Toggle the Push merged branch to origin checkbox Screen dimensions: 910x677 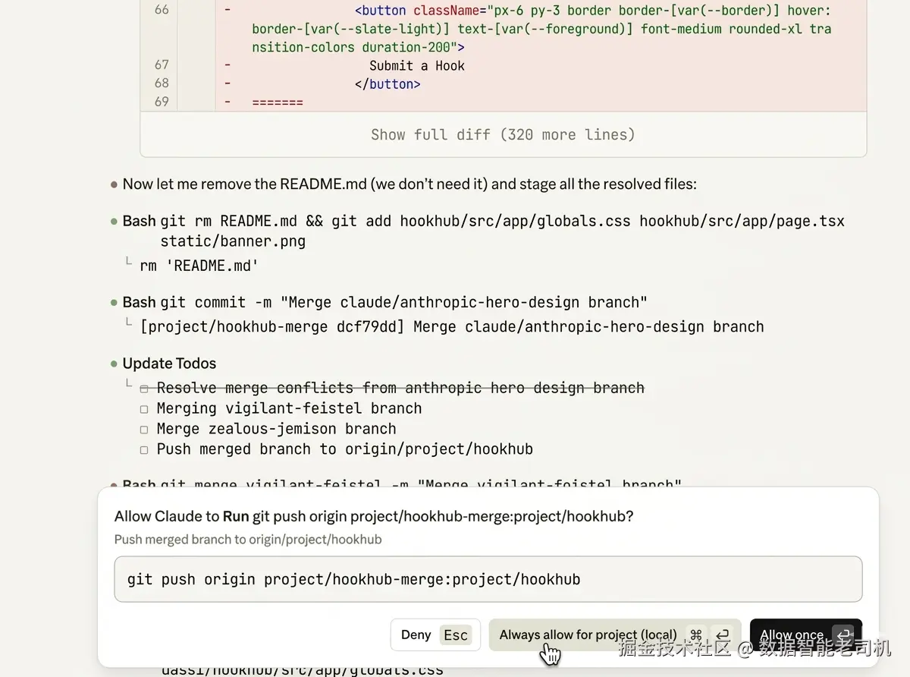point(144,450)
